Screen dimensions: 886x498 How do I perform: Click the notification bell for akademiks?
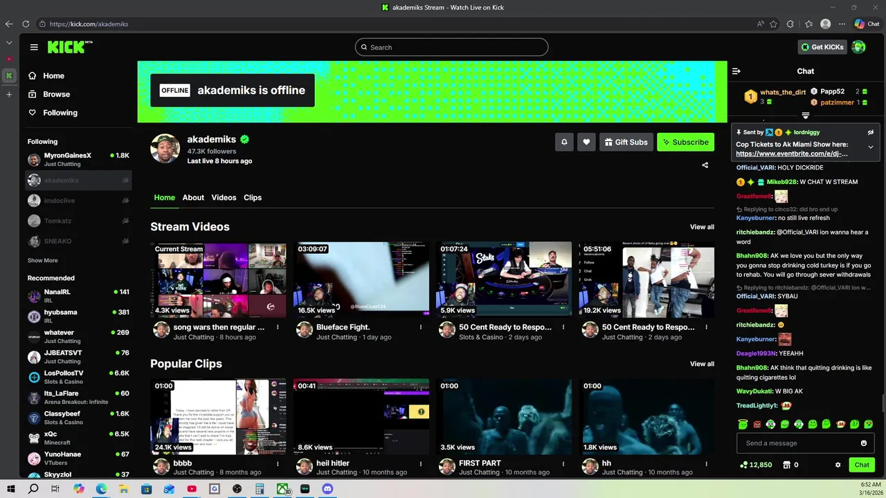(564, 142)
